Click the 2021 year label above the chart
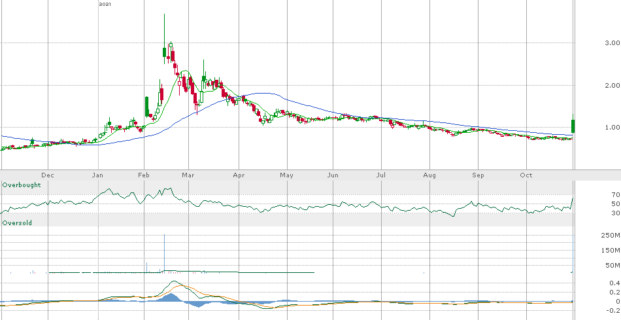Image resolution: width=621 pixels, height=320 pixels. coord(105,4)
